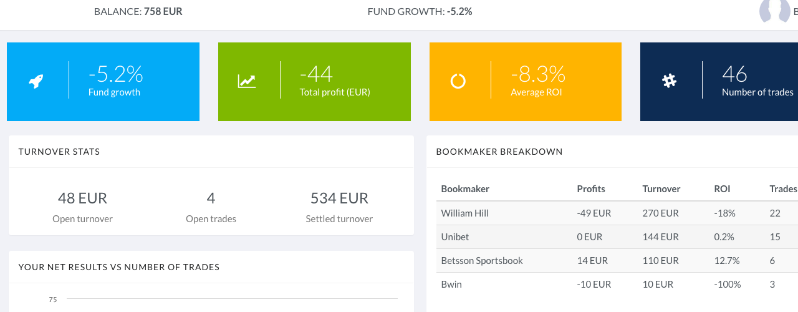This screenshot has height=312, width=798.
Task: Click the -8.3% Average ROI value
Action: (538, 75)
